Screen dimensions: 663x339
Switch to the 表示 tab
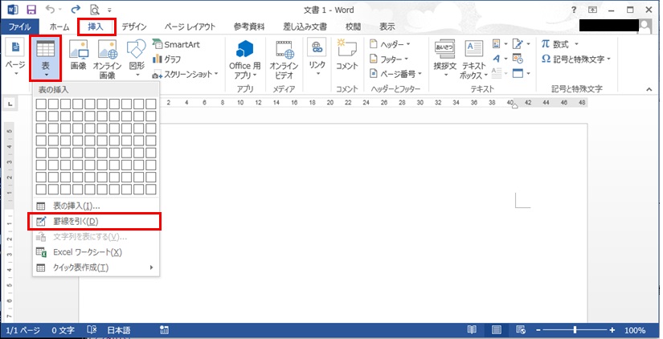pyautogui.click(x=387, y=27)
